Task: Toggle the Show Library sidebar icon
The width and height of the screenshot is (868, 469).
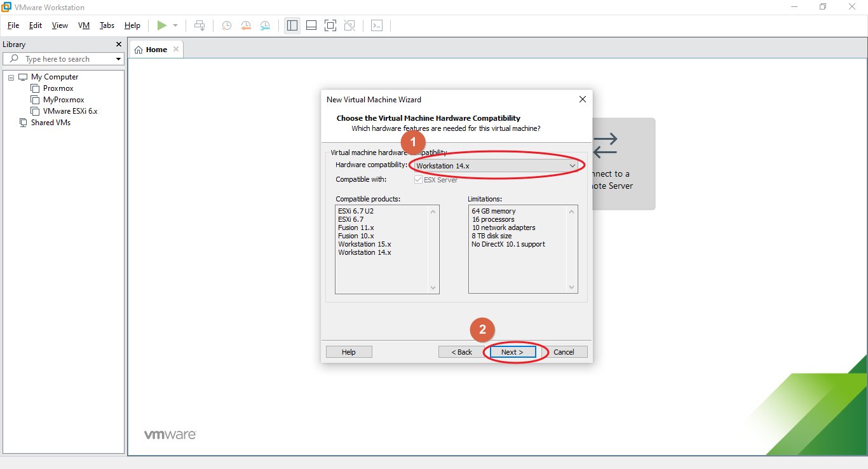Action: coord(292,25)
